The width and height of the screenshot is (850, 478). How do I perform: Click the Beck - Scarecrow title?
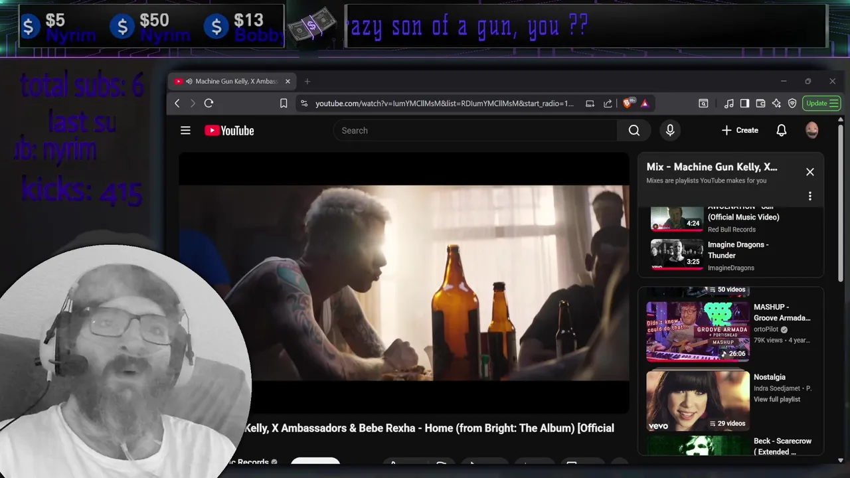pos(783,446)
